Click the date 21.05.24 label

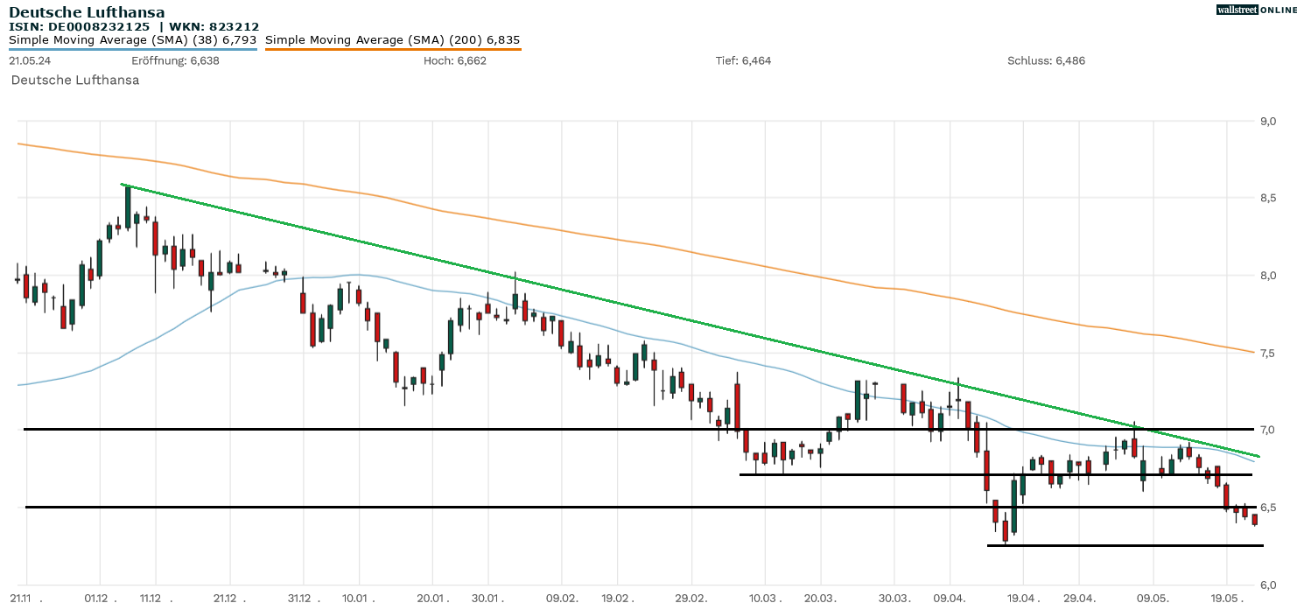coord(31,60)
